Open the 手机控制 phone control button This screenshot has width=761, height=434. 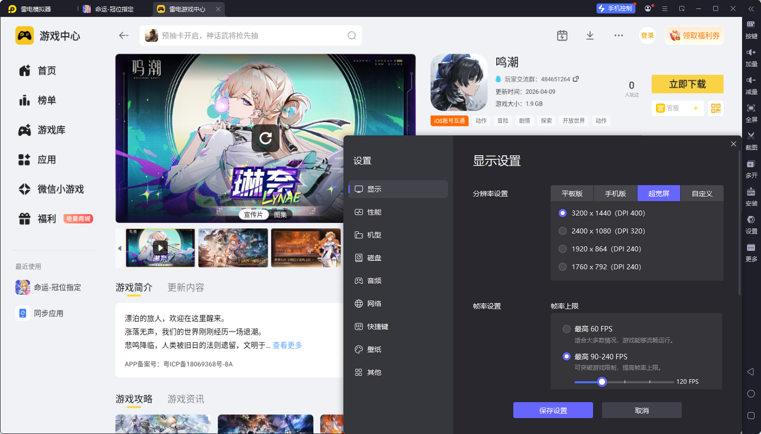coord(616,8)
